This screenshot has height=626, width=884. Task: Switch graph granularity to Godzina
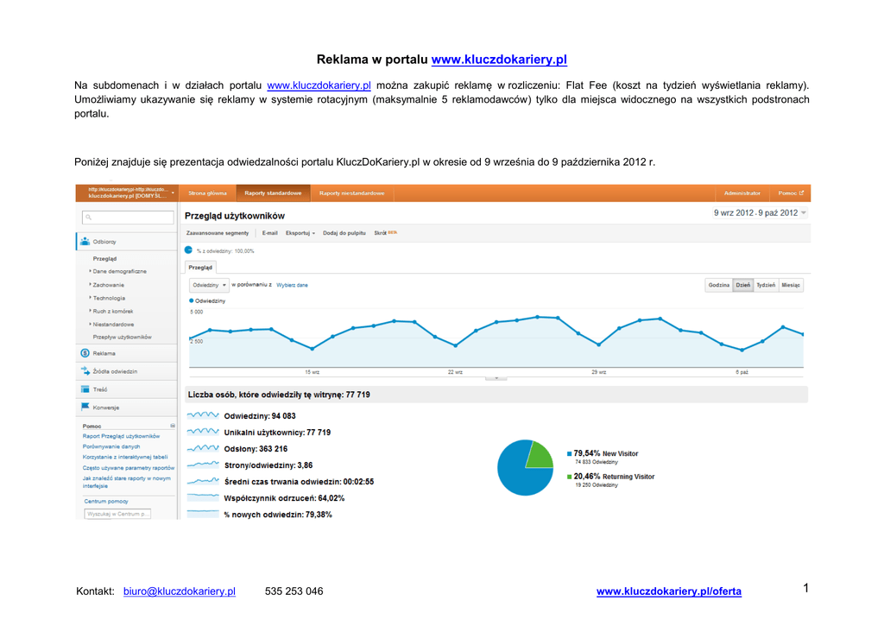[718, 285]
